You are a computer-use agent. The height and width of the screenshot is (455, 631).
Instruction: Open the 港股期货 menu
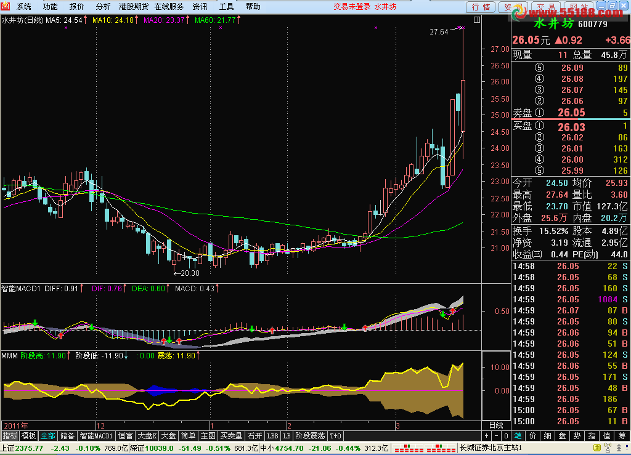[134, 6]
